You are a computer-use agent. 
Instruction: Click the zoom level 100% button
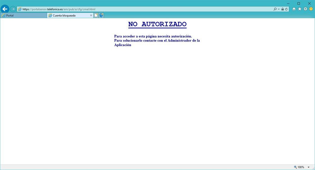299,167
